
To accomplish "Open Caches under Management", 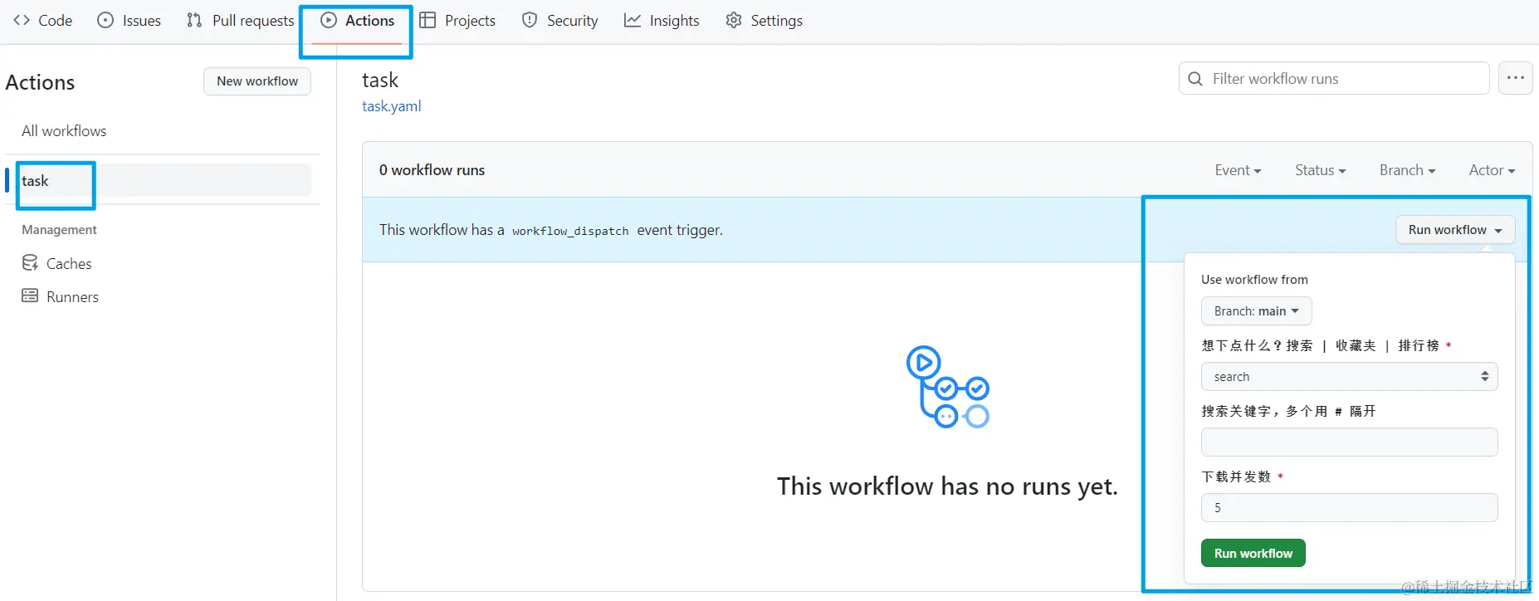I will [56, 264].
